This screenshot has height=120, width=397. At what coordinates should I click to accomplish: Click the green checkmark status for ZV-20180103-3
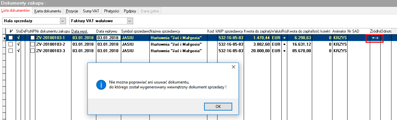[x=18, y=51]
